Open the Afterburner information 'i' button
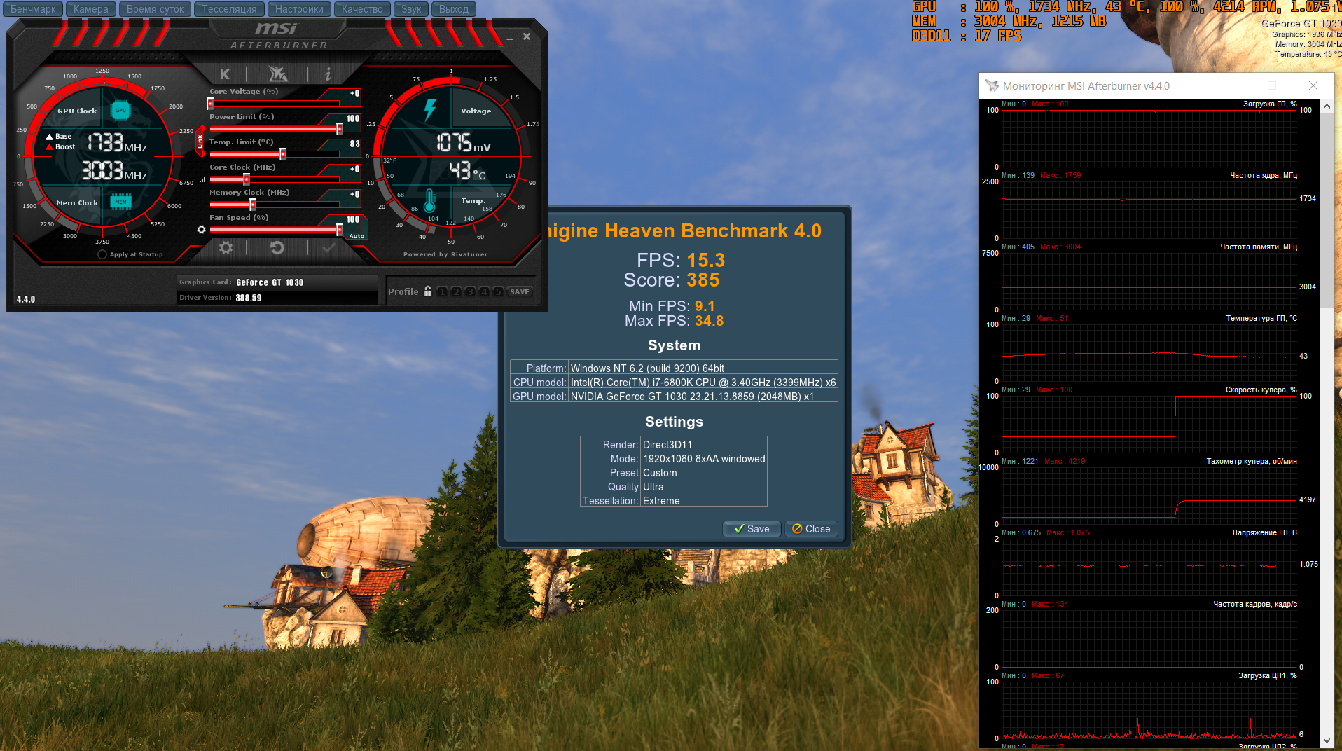 (328, 74)
